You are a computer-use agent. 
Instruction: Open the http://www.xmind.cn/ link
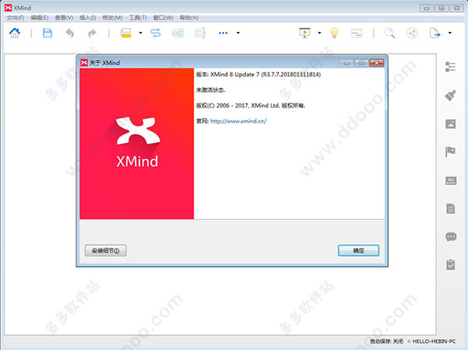(238, 121)
